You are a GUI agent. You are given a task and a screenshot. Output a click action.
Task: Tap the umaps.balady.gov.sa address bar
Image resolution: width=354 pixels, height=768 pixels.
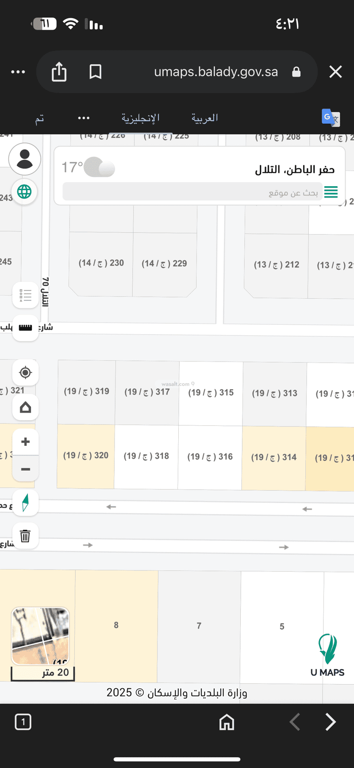pyautogui.click(x=216, y=72)
